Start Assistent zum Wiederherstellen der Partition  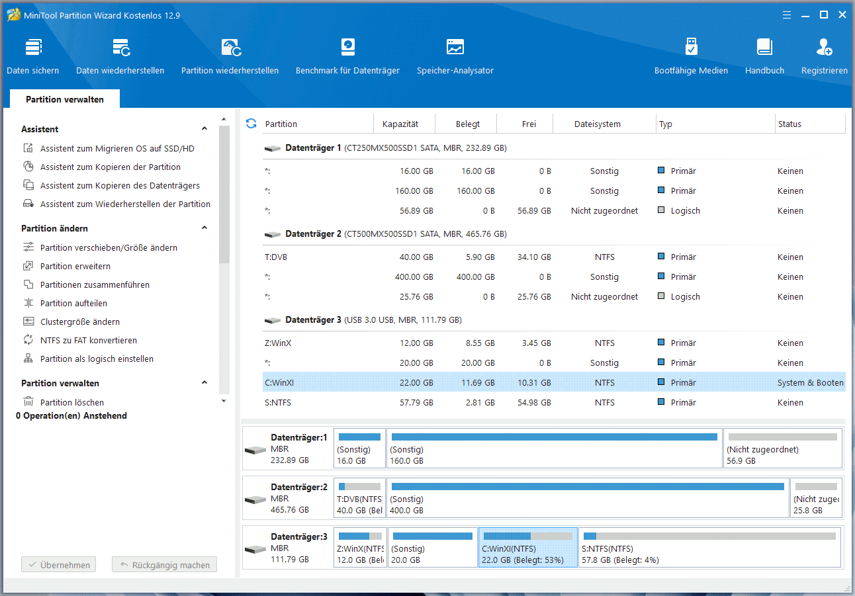[x=125, y=204]
